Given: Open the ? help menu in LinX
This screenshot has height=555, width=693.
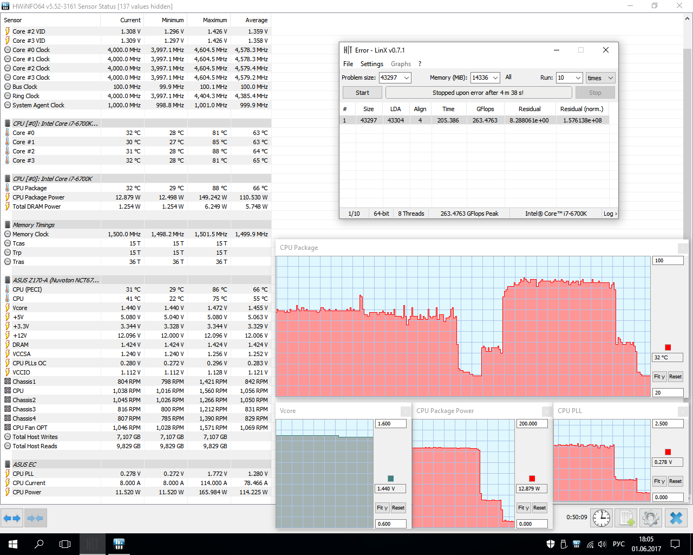Looking at the screenshot, I should click(420, 64).
